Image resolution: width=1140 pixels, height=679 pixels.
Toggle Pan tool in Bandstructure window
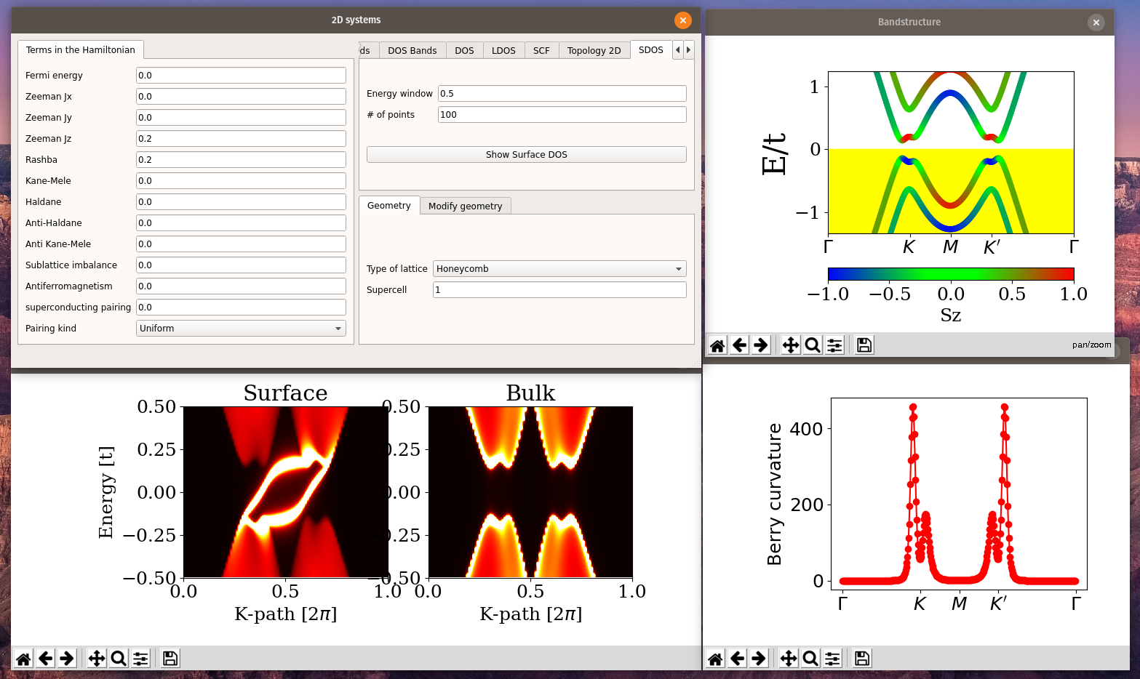[x=791, y=345]
